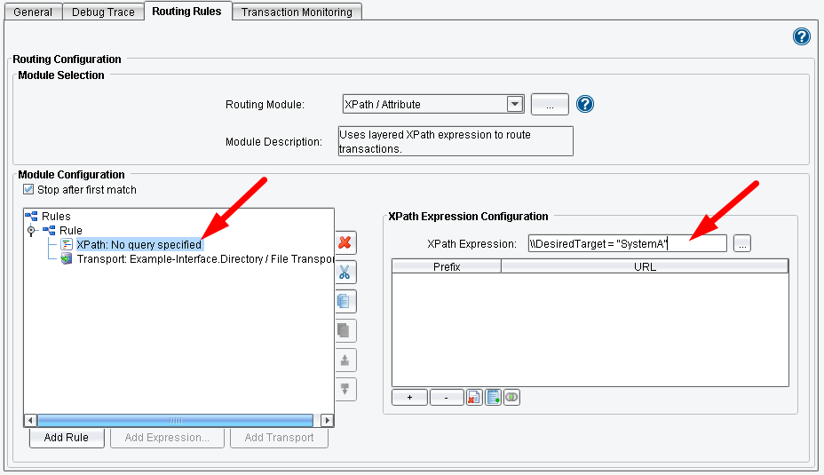Click the Add Rule button

pyautogui.click(x=67, y=438)
